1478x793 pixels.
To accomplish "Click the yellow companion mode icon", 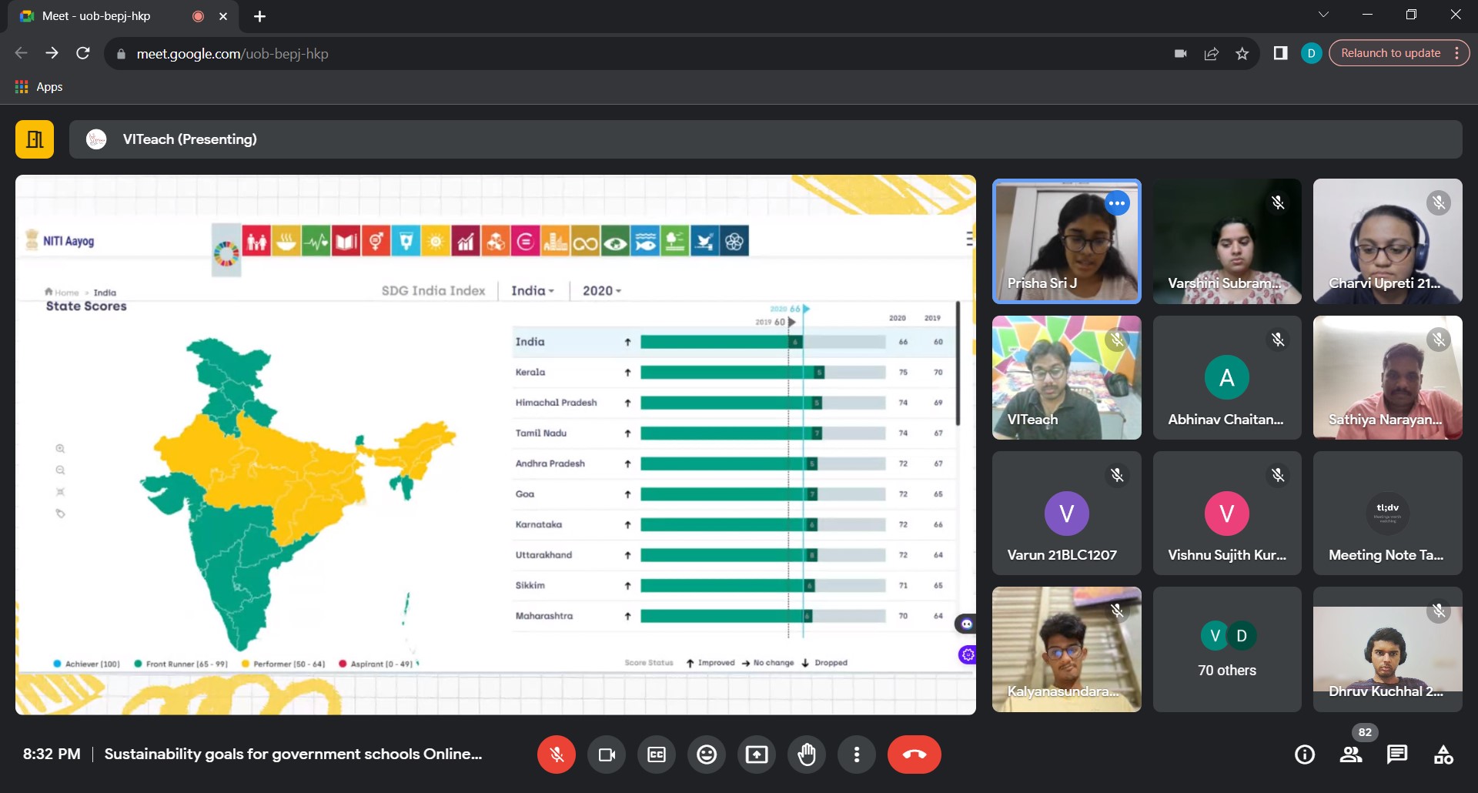I will click(x=35, y=139).
